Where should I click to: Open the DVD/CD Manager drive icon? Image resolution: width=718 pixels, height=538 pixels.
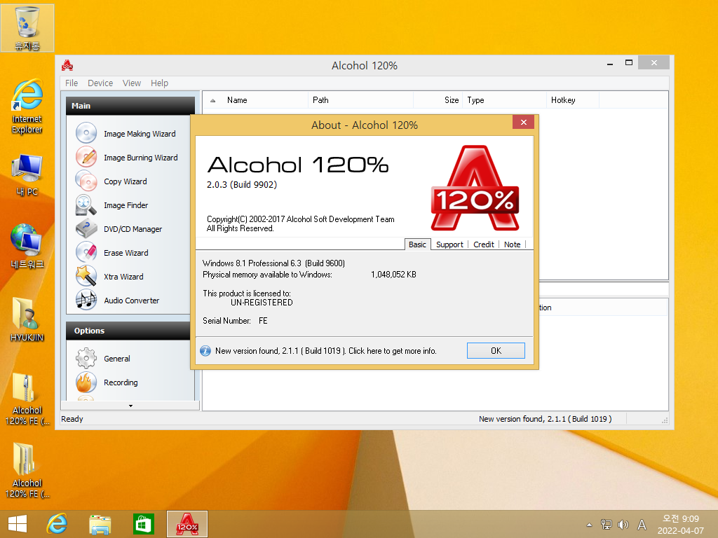[x=86, y=228]
